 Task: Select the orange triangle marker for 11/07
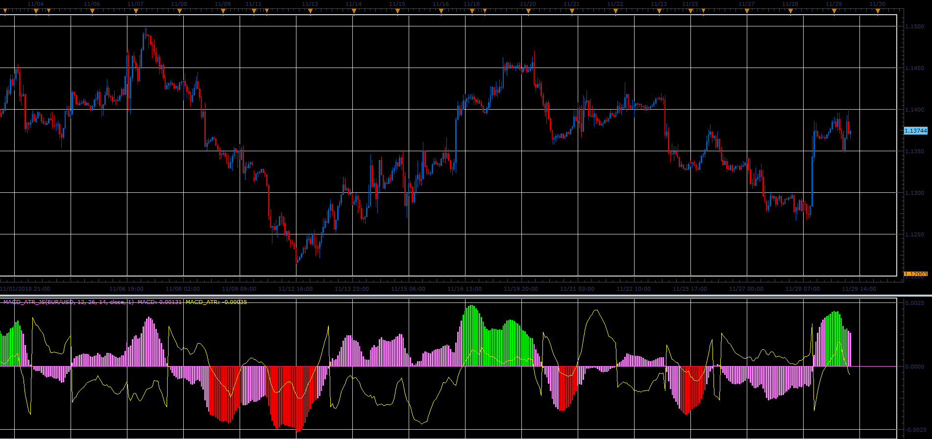[x=136, y=11]
